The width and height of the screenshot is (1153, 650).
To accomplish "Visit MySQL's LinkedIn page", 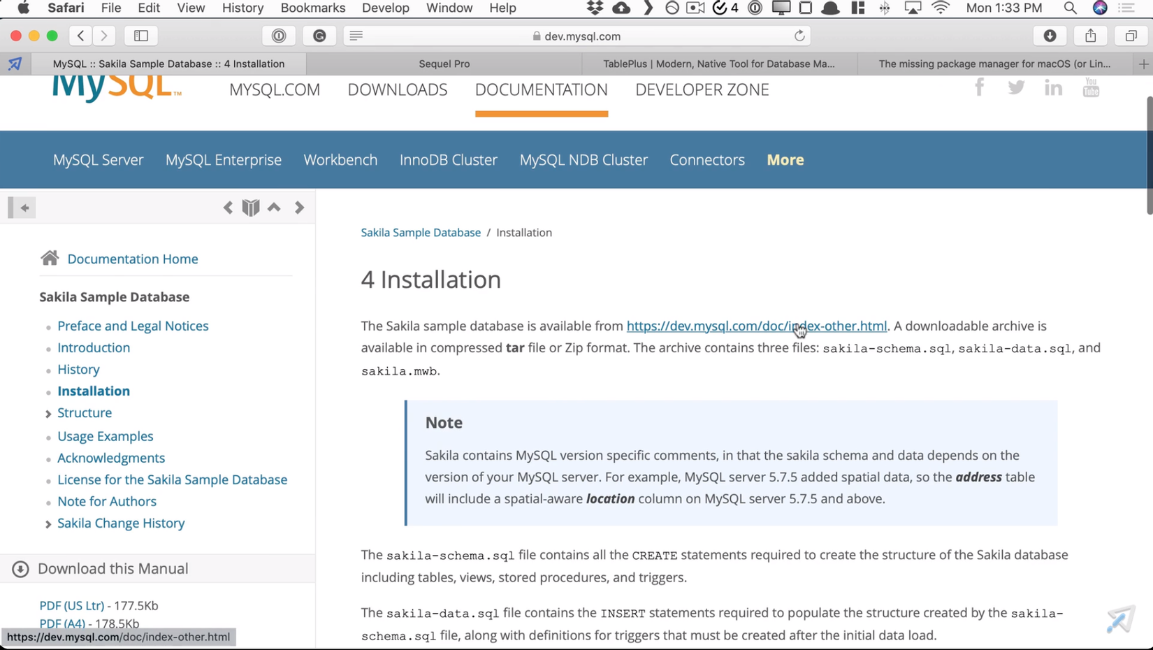I will tap(1053, 87).
